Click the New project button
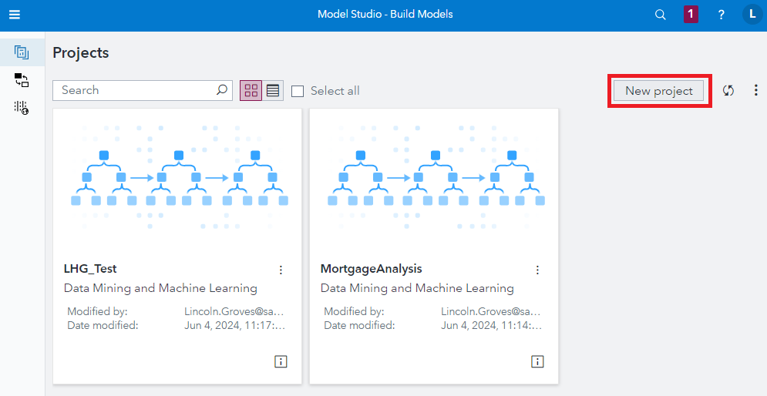Screen dimensions: 767x396 tap(659, 91)
